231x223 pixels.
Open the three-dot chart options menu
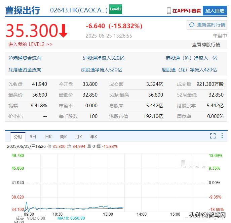(222, 136)
